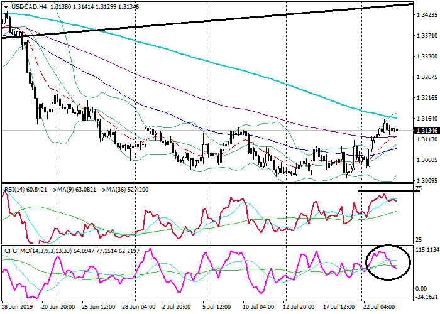Click the 1.32675 price scale label

pyautogui.click(x=426, y=78)
